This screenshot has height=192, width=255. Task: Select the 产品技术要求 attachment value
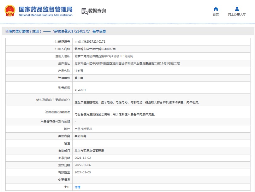pos(83,129)
